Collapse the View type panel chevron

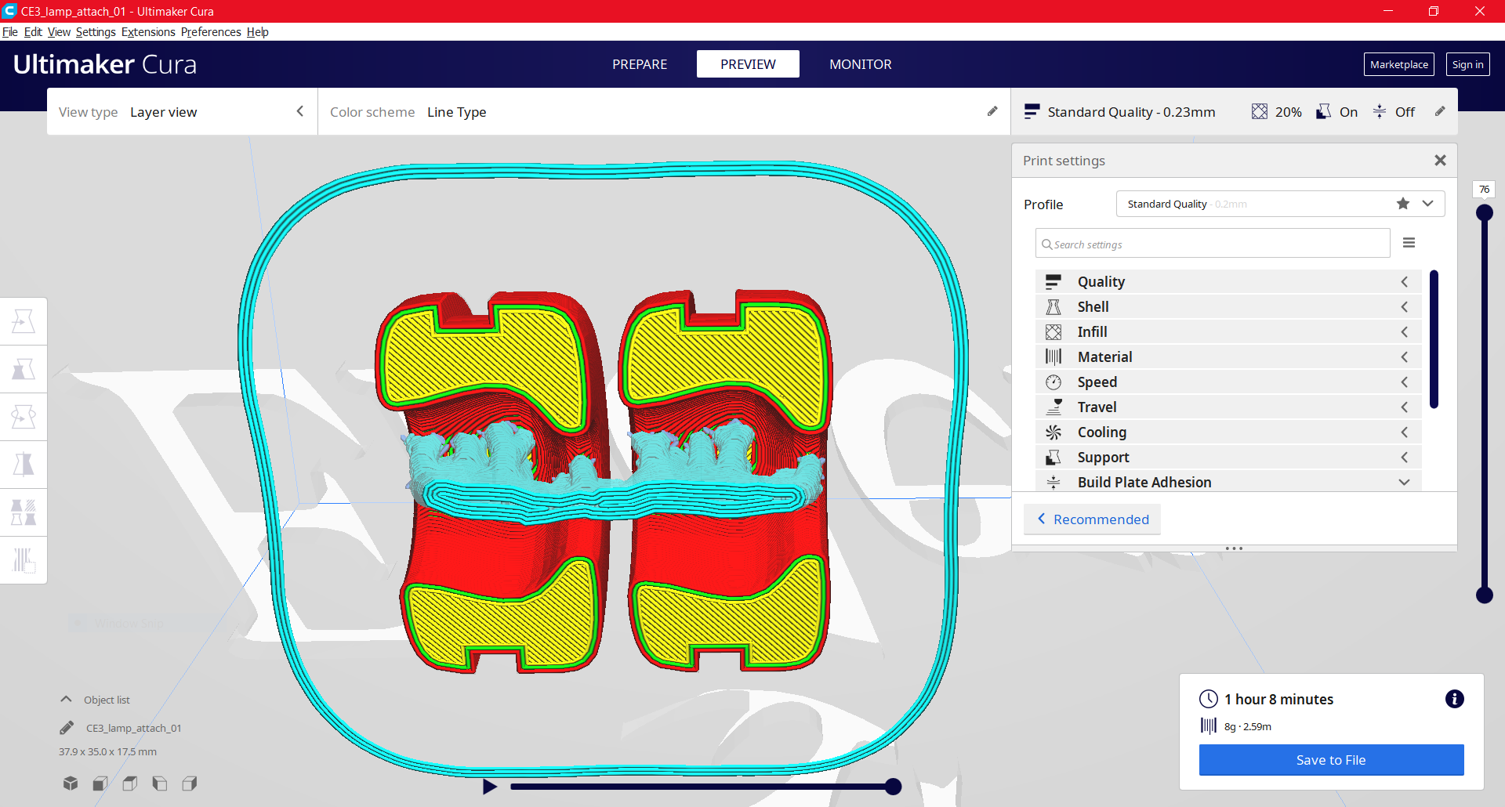click(x=299, y=111)
